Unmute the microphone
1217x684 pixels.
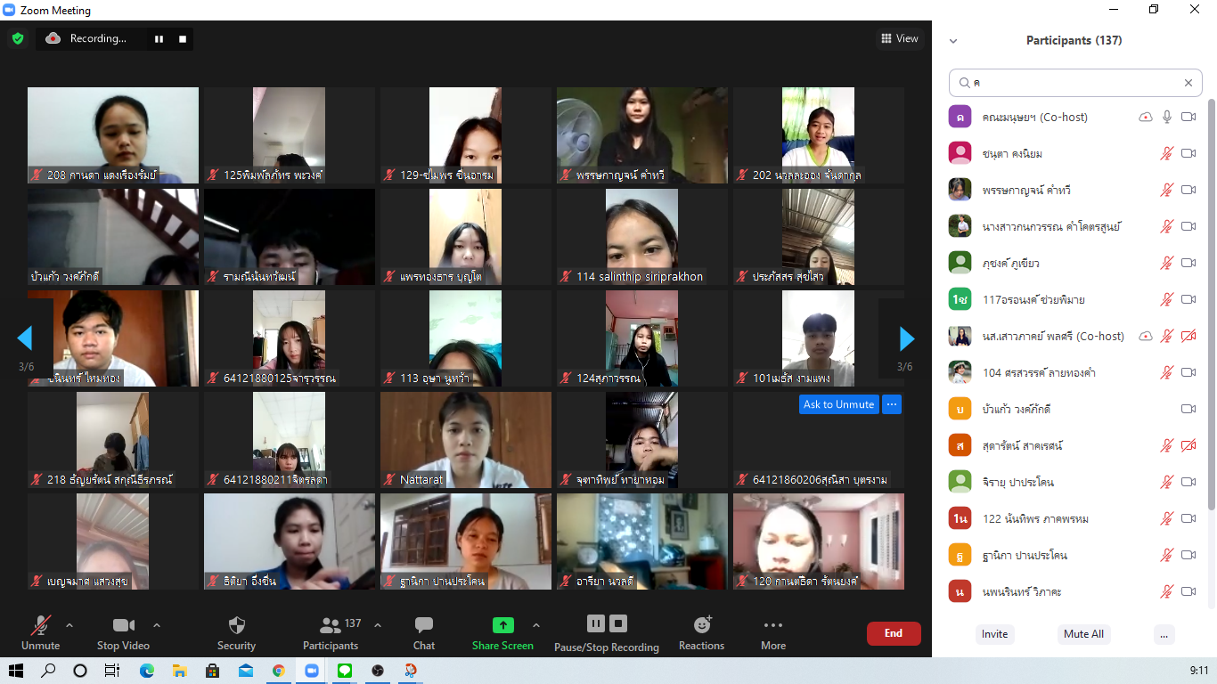(x=40, y=633)
